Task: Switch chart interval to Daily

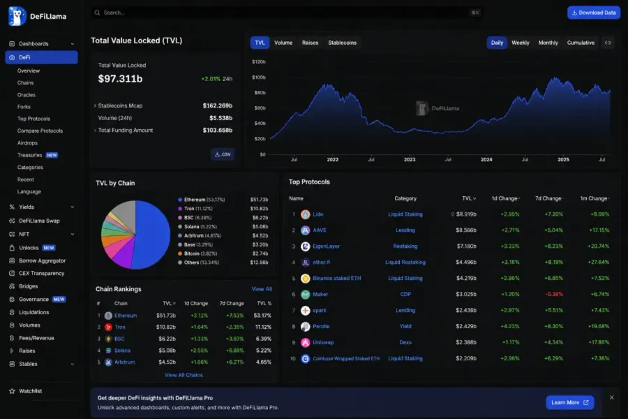Action: pos(497,43)
